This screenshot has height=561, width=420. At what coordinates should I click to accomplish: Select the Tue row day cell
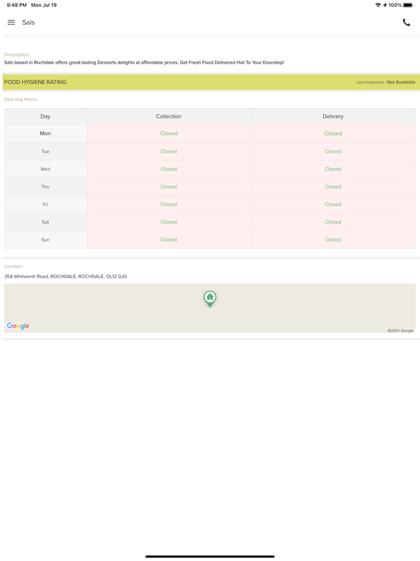tap(46, 151)
